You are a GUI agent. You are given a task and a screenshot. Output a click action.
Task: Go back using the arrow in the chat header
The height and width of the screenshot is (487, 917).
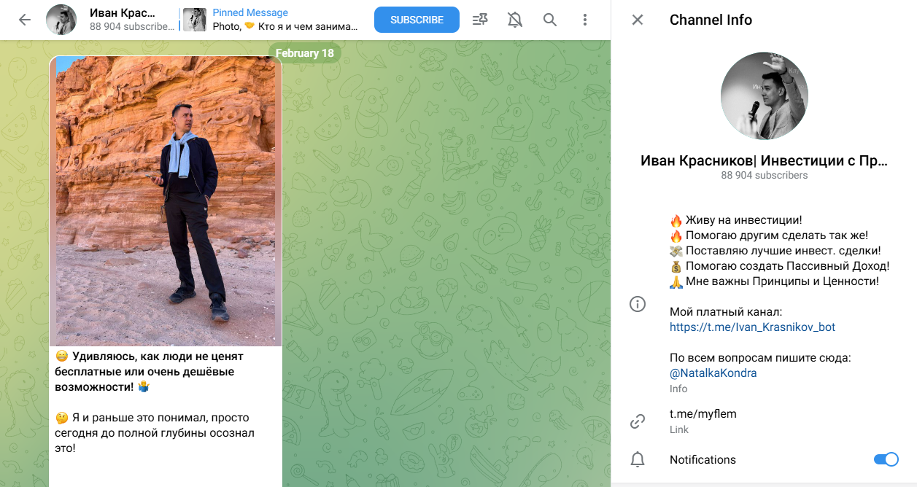click(25, 20)
